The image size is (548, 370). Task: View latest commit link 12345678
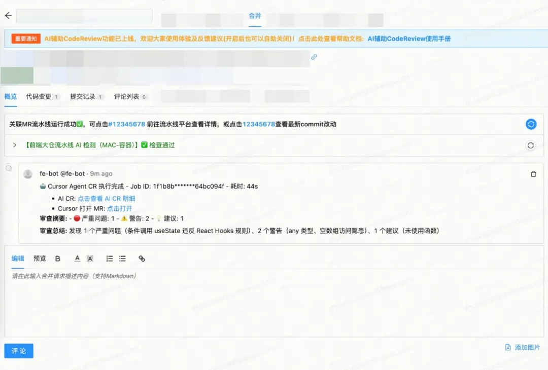click(259, 124)
